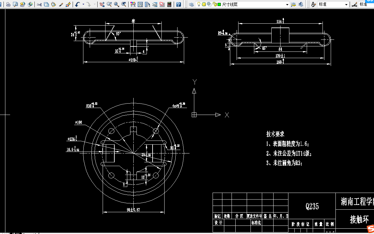Expand the Undo history dropdown arrow

tap(83, 4)
